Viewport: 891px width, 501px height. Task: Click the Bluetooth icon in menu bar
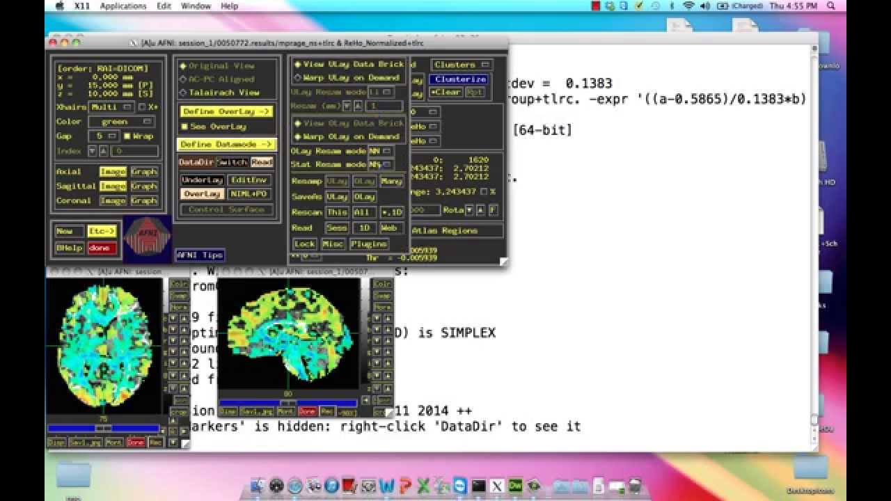click(672, 6)
